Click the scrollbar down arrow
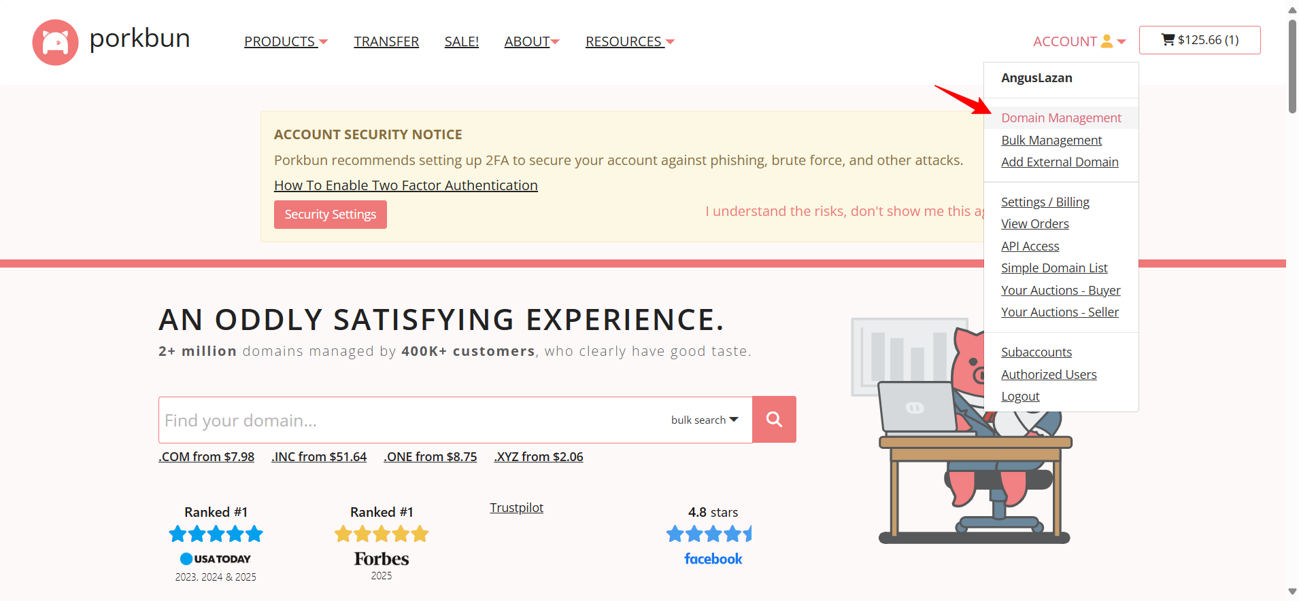This screenshot has width=1299, height=601. pos(1292,591)
